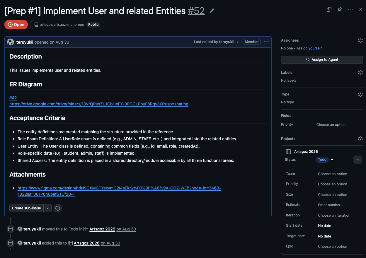This screenshot has height=258, width=366.
Task: Click the Open status badge
Action: (16, 25)
